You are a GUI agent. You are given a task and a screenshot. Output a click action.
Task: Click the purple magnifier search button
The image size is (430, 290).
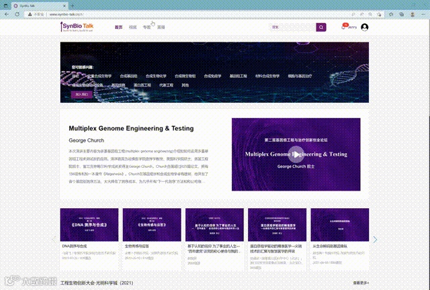(321, 27)
